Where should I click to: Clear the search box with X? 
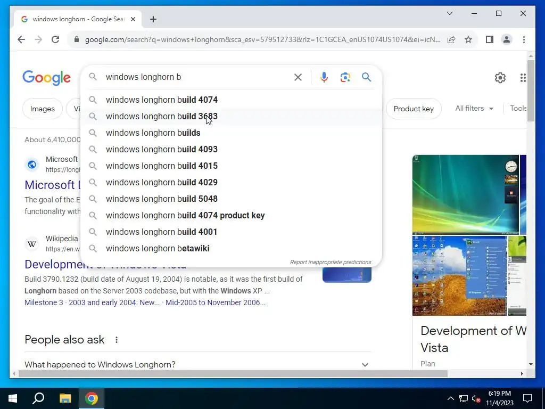point(298,77)
